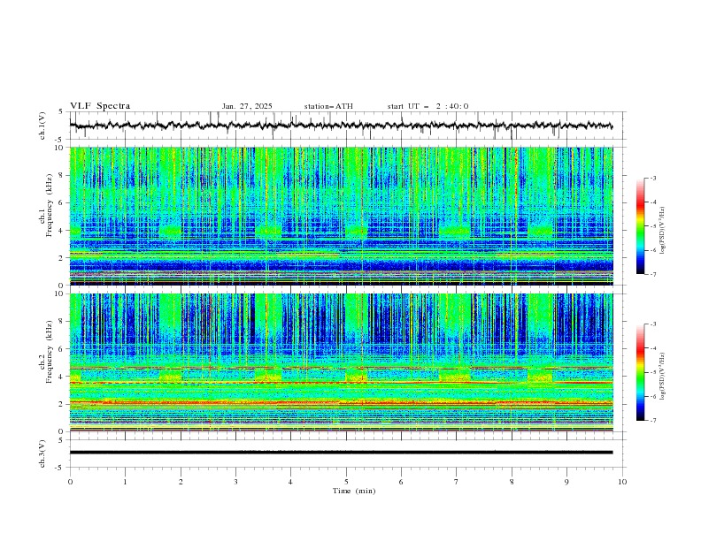Click the 'ch.1(V)' waveform axis label

tap(42, 126)
